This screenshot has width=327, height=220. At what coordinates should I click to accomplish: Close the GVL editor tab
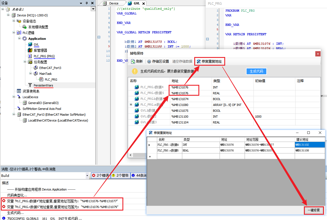tap(144, 4)
